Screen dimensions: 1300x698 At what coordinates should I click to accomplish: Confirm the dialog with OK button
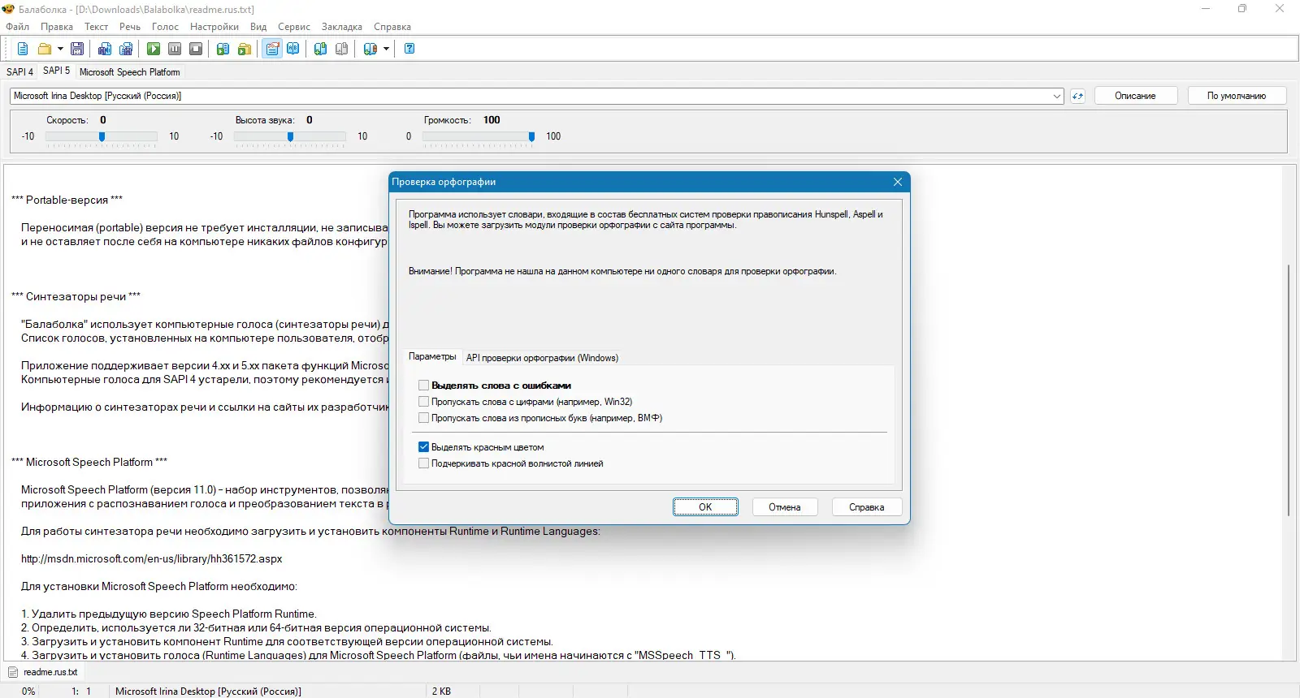[705, 507]
